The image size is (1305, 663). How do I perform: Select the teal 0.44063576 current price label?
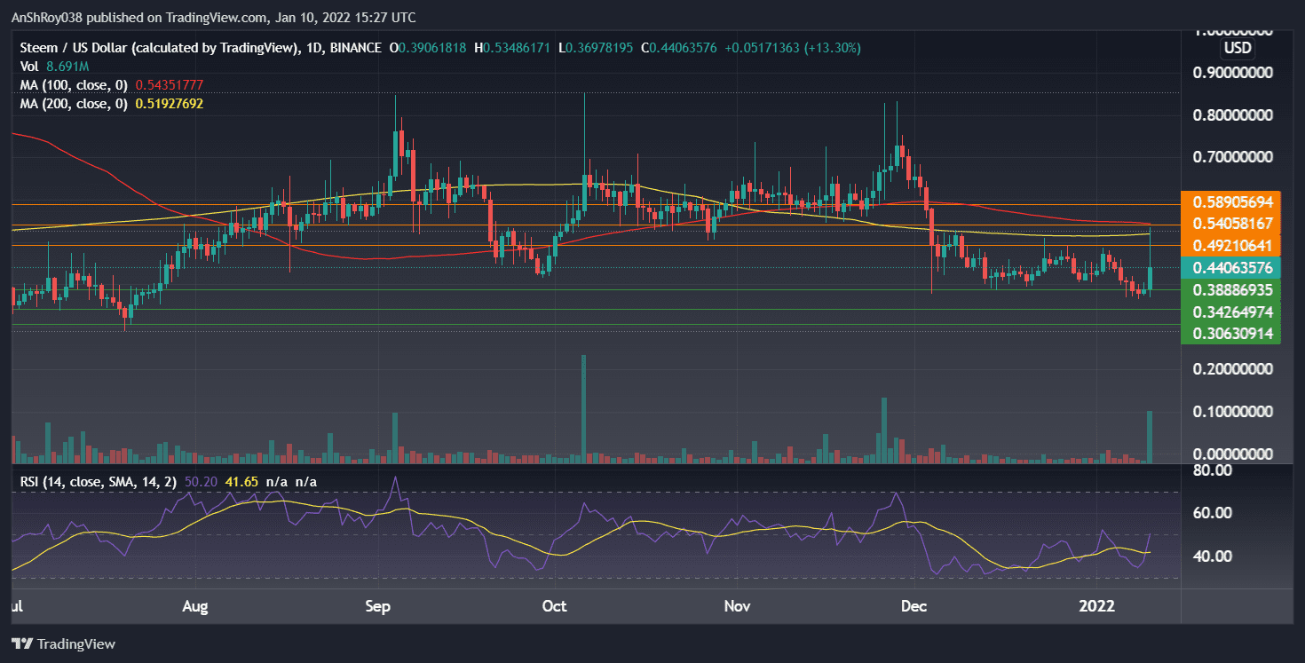(1232, 268)
